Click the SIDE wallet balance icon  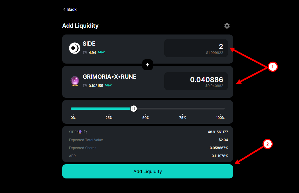pyautogui.click(x=85, y=52)
